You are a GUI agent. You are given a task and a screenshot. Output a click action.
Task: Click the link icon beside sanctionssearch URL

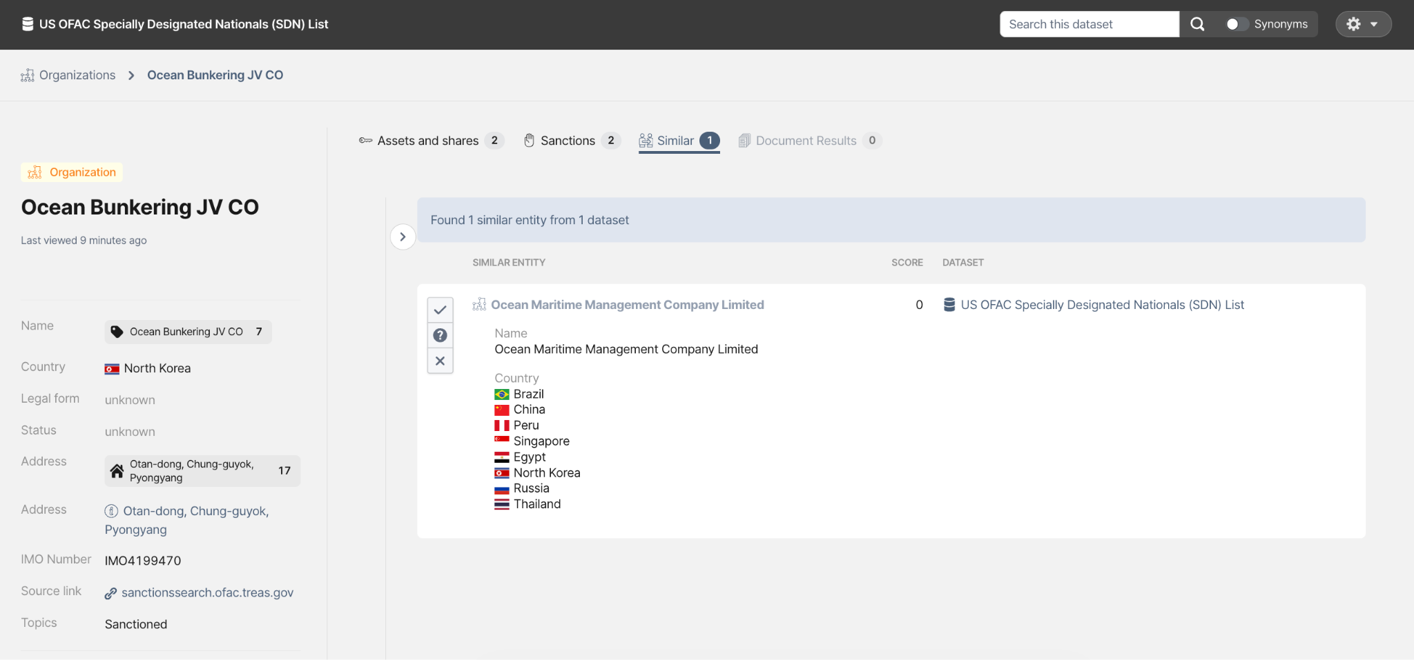coord(110,593)
